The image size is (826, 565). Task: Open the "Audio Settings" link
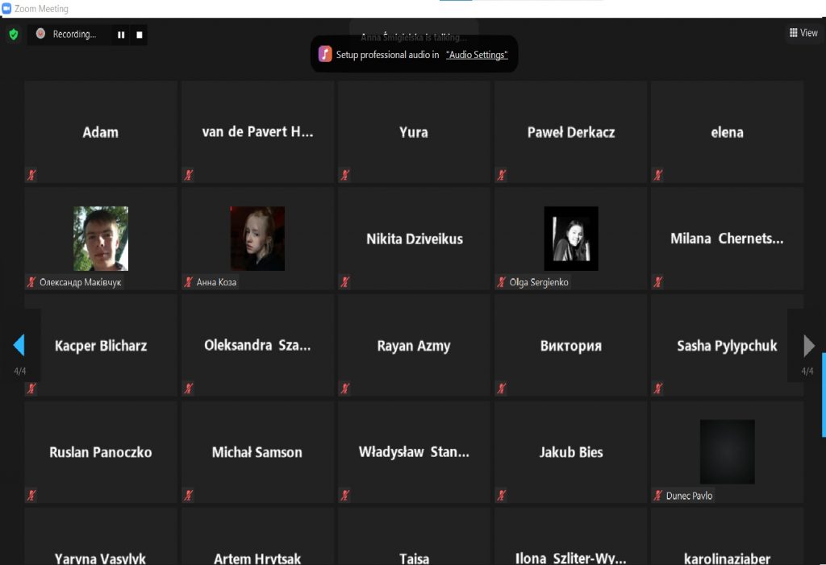[477, 55]
